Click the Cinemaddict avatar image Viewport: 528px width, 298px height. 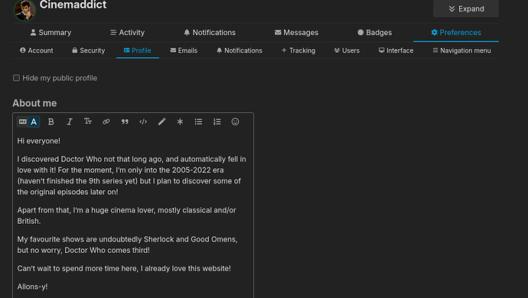click(x=24, y=10)
